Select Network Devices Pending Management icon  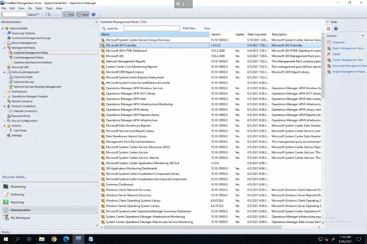(11, 87)
